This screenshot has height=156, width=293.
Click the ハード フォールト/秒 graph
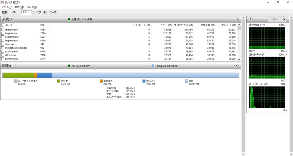click(x=267, y=97)
